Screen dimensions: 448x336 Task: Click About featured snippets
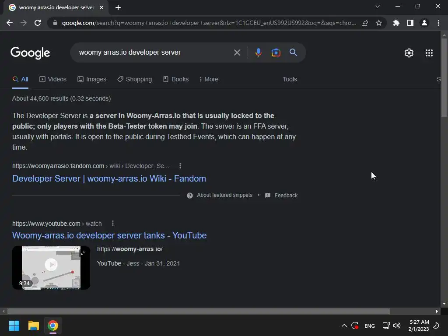coord(224,195)
